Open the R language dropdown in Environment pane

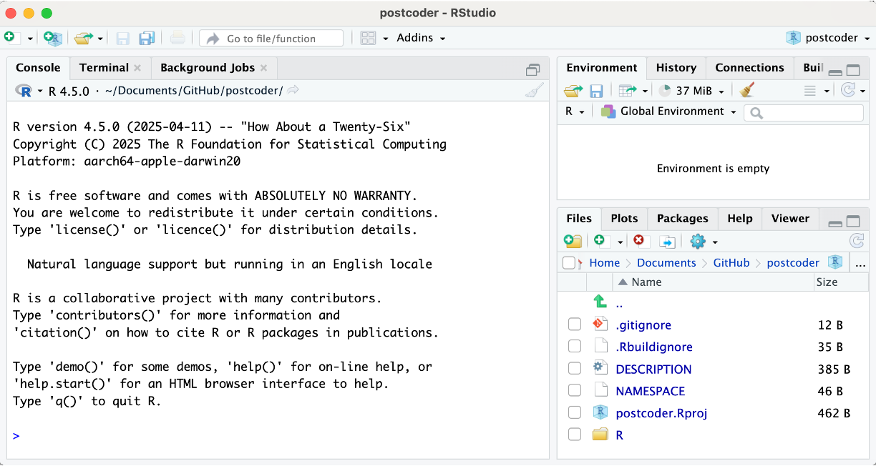tap(575, 111)
